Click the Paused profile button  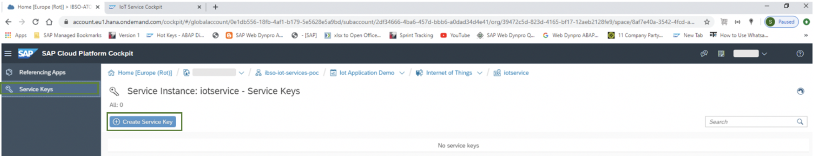(x=781, y=22)
